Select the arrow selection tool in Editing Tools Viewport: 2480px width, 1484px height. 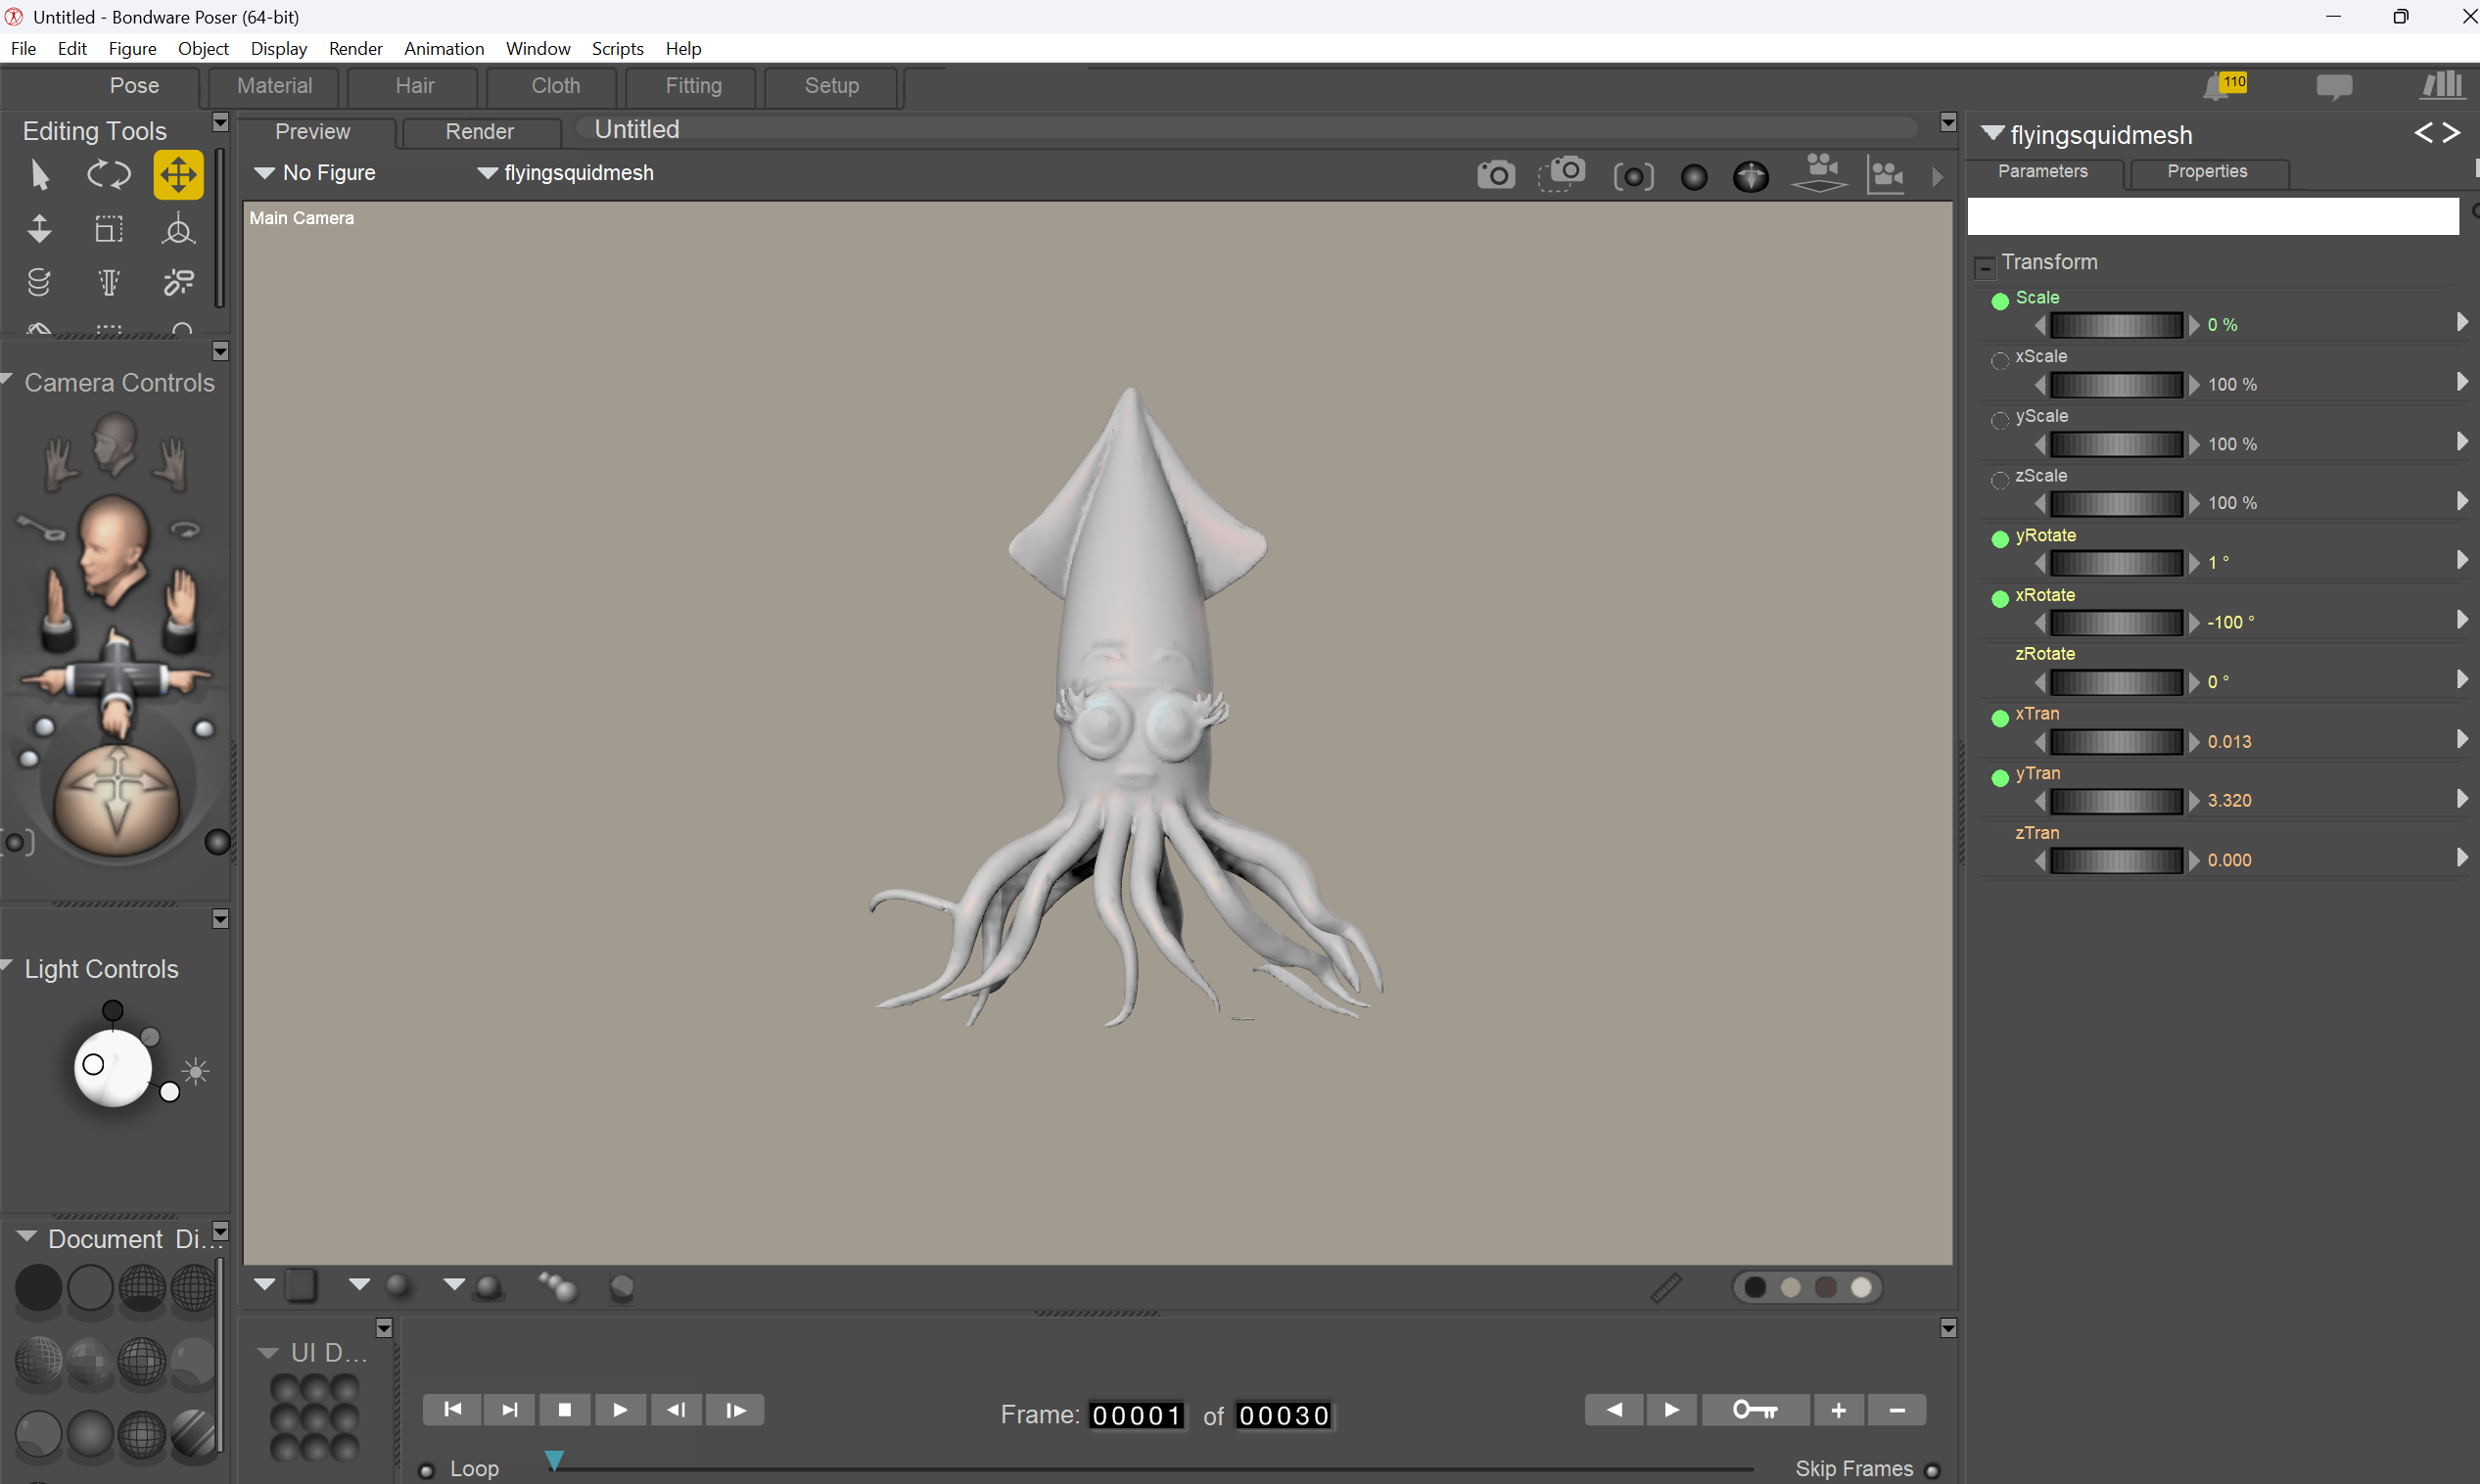[x=39, y=175]
